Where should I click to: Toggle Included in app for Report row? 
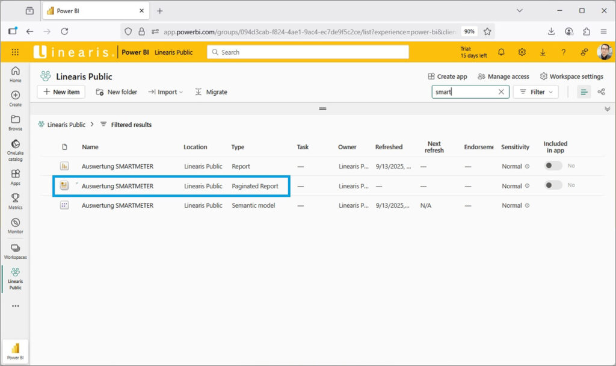coord(553,166)
